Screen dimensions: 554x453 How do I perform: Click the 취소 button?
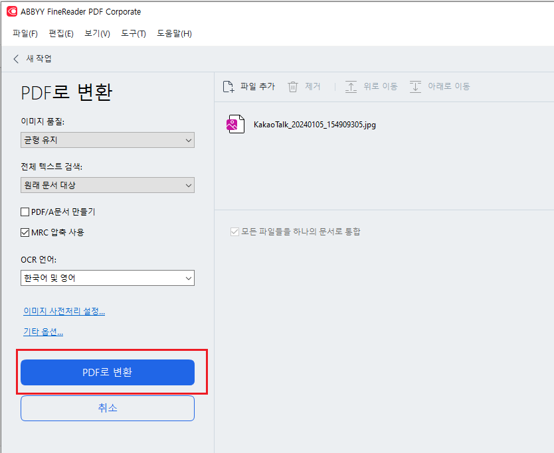(108, 408)
